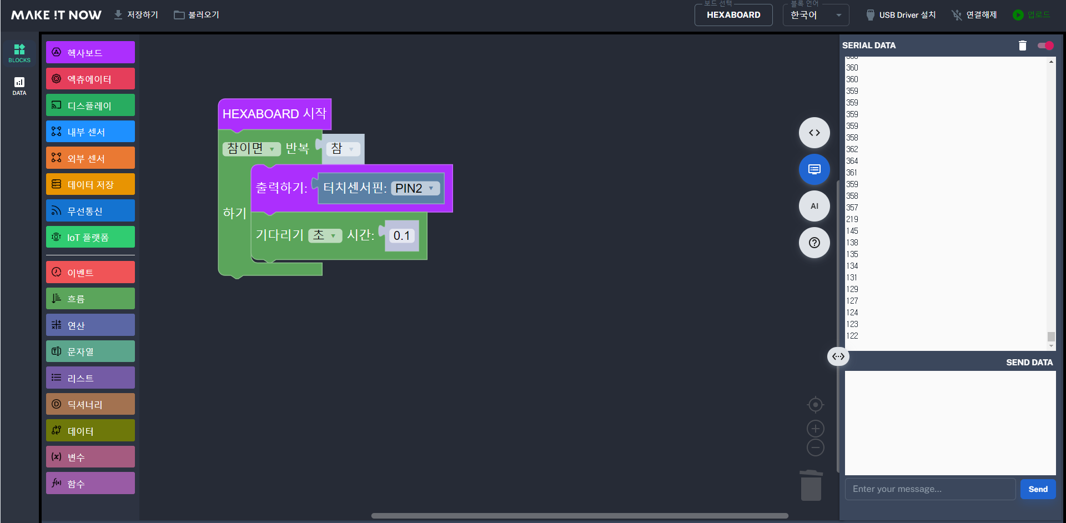Open the 이벤트 block category

coord(90,273)
